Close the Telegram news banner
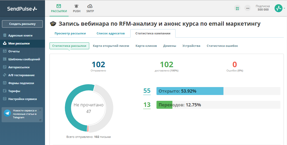 pos(40,110)
